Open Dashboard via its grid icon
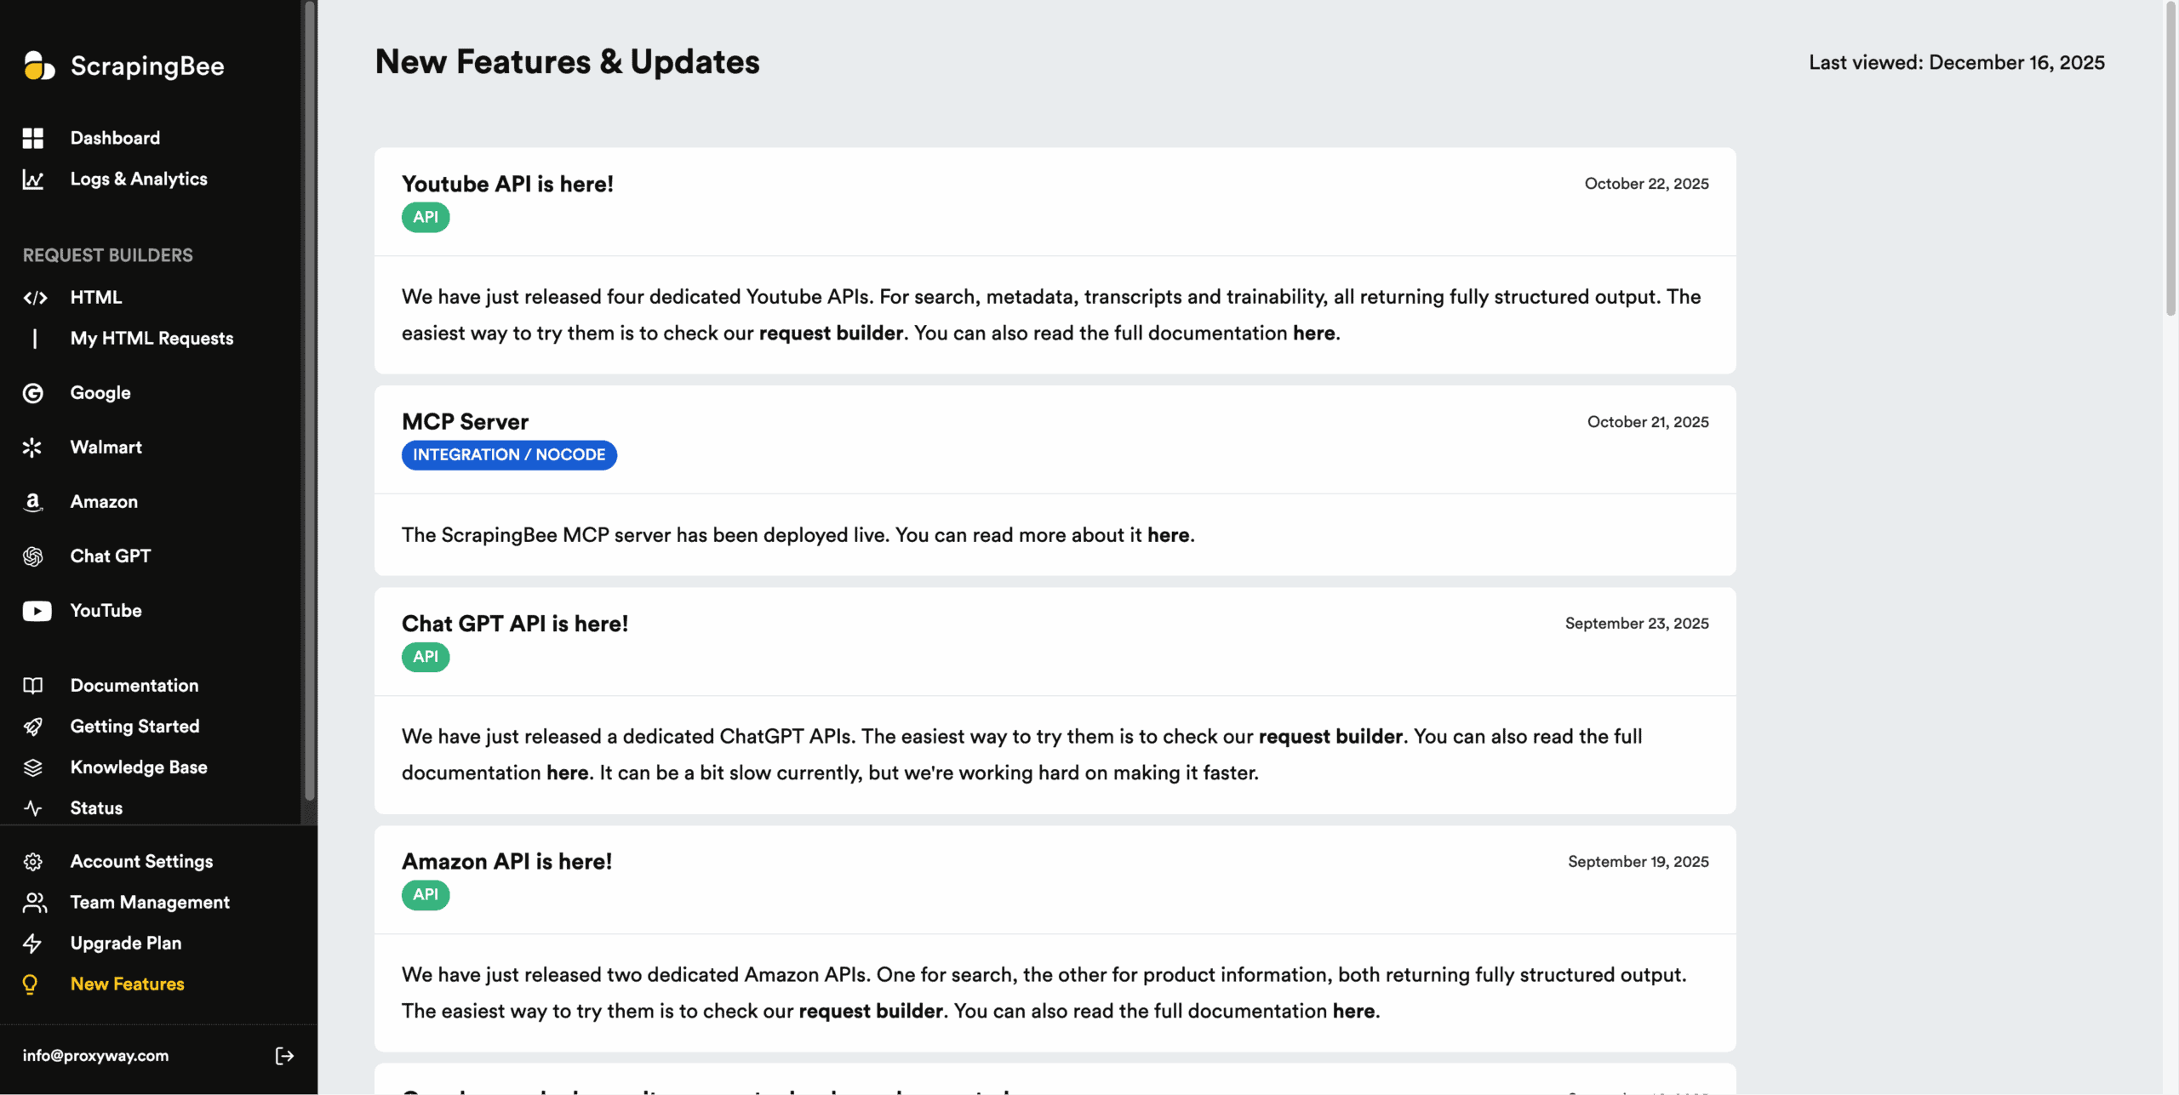Image resolution: width=2179 pixels, height=1095 pixels. click(x=32, y=138)
